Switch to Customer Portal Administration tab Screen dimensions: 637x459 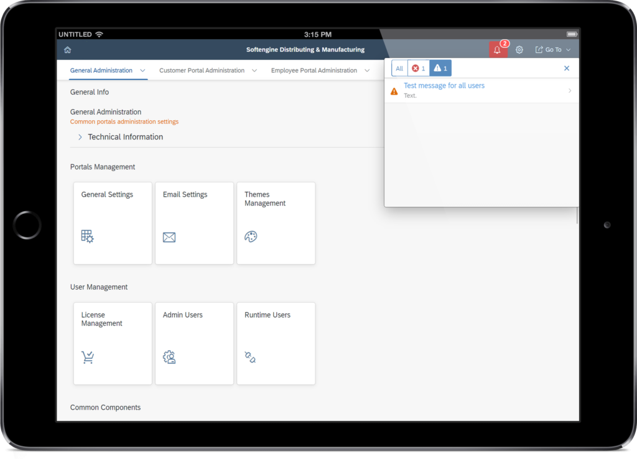[x=202, y=70]
